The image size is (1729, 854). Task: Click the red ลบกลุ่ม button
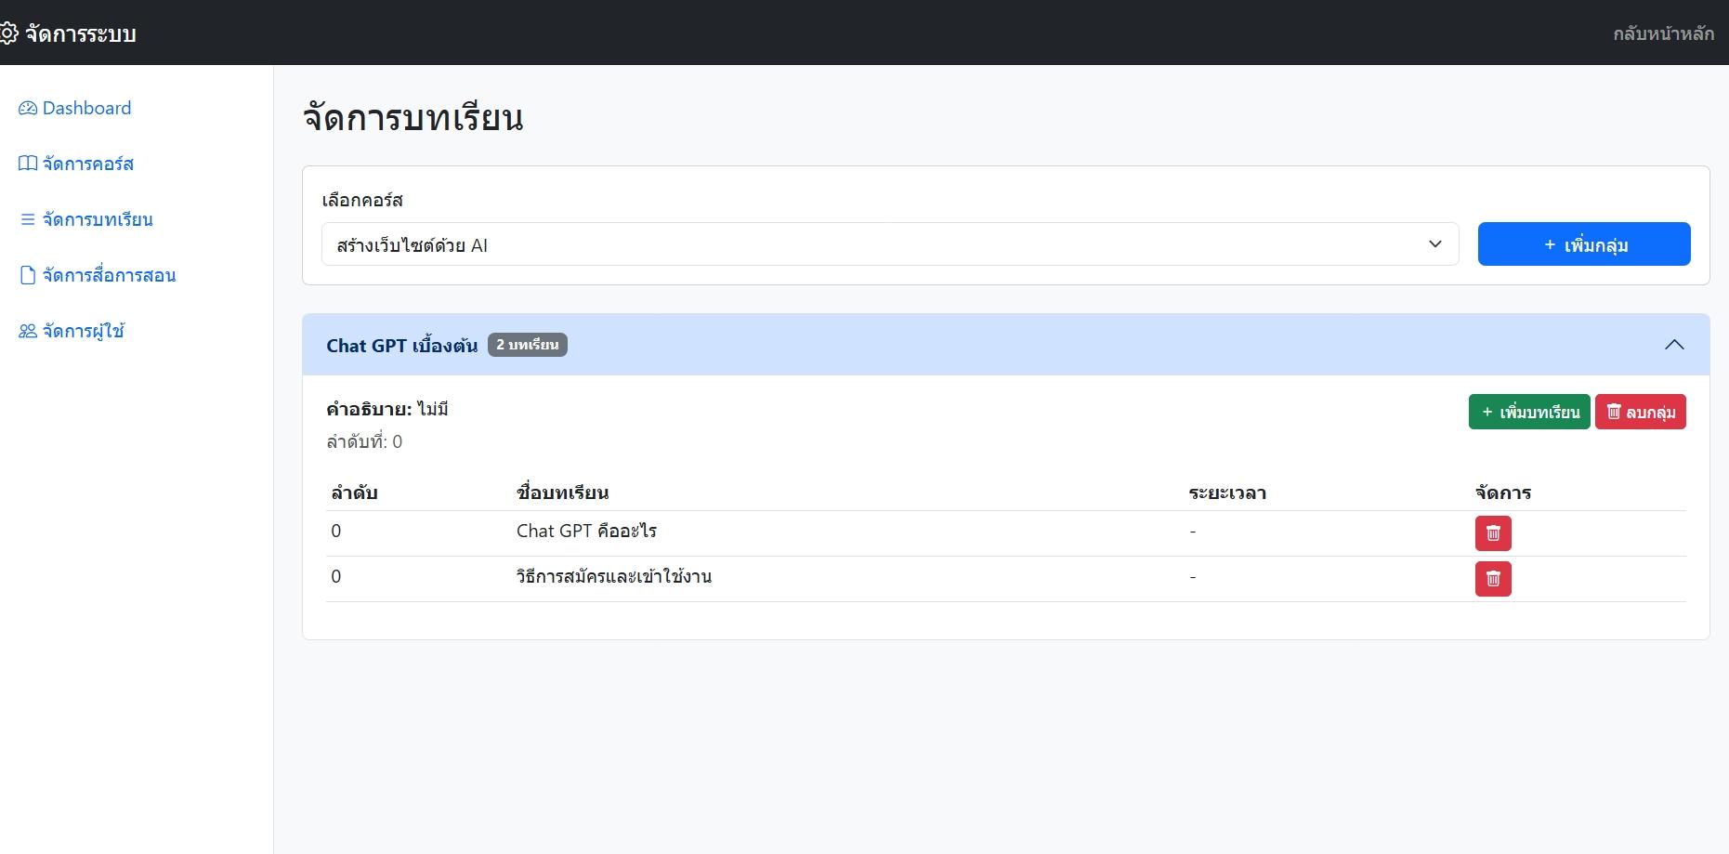pos(1641,413)
